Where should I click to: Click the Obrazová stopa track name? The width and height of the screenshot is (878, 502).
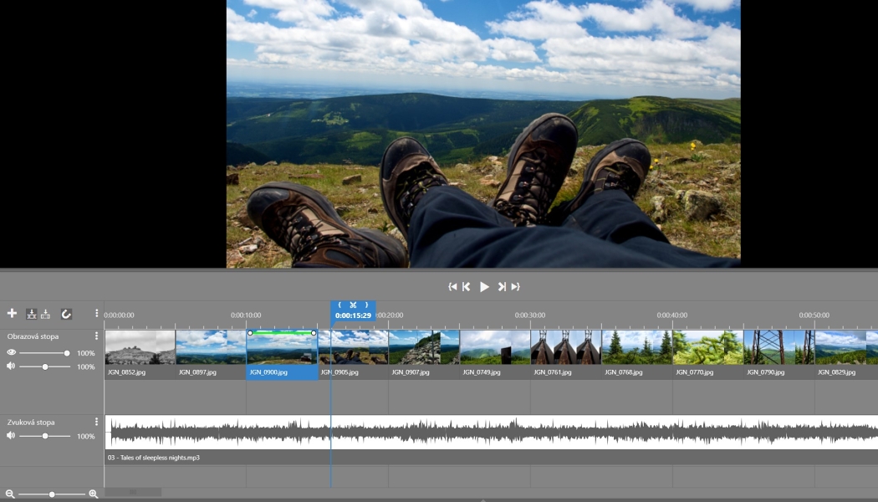(33, 336)
